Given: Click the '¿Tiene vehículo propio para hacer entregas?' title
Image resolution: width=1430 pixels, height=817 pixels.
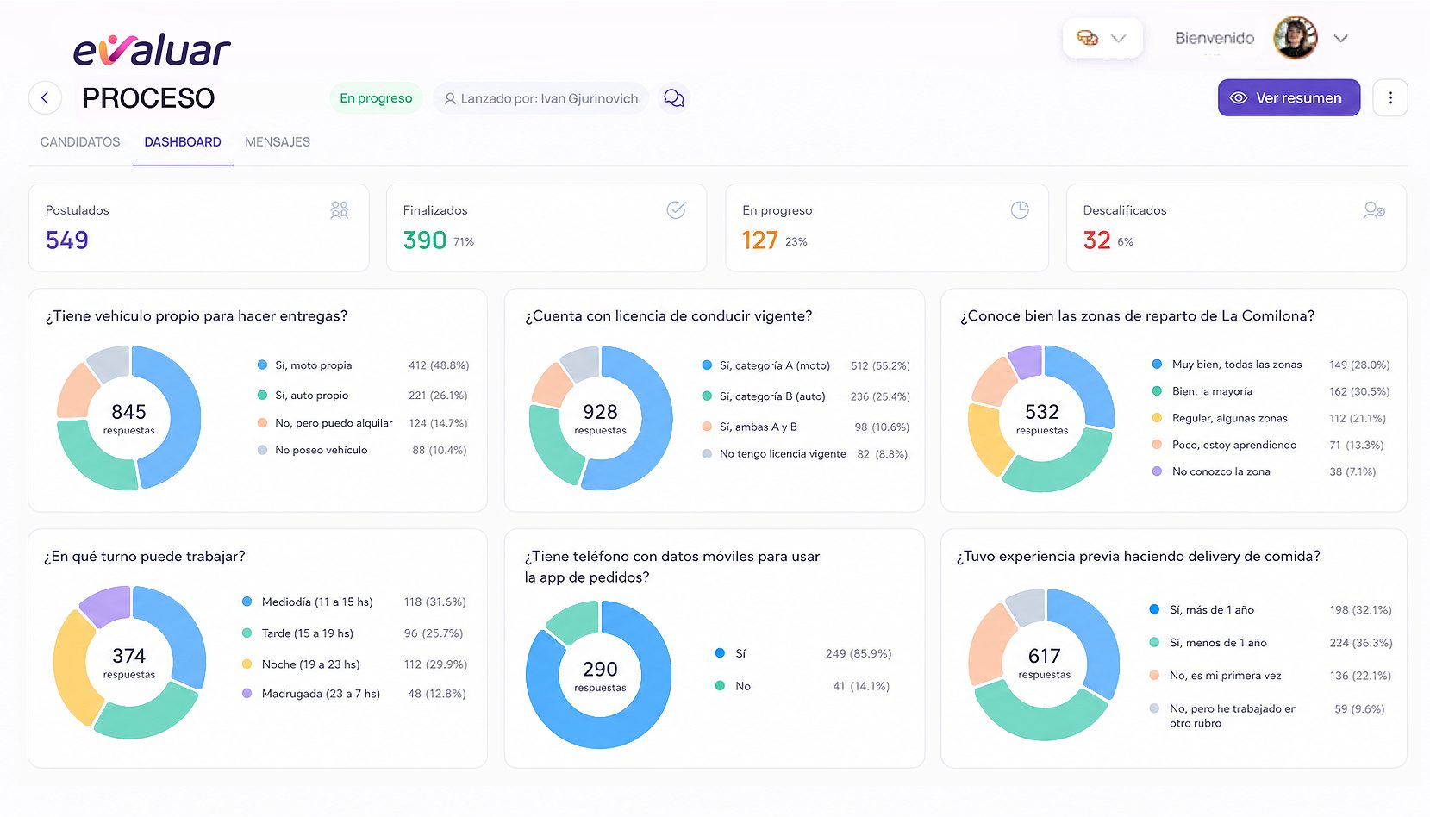Looking at the screenshot, I should (197, 316).
